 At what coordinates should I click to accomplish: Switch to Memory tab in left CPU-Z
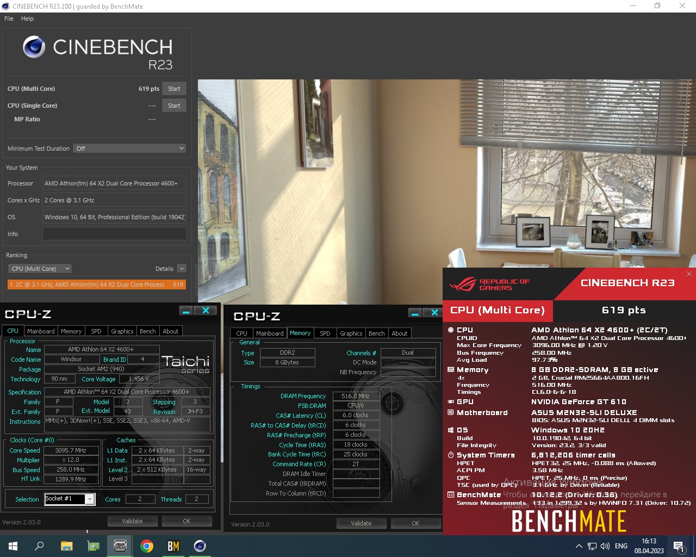71,331
